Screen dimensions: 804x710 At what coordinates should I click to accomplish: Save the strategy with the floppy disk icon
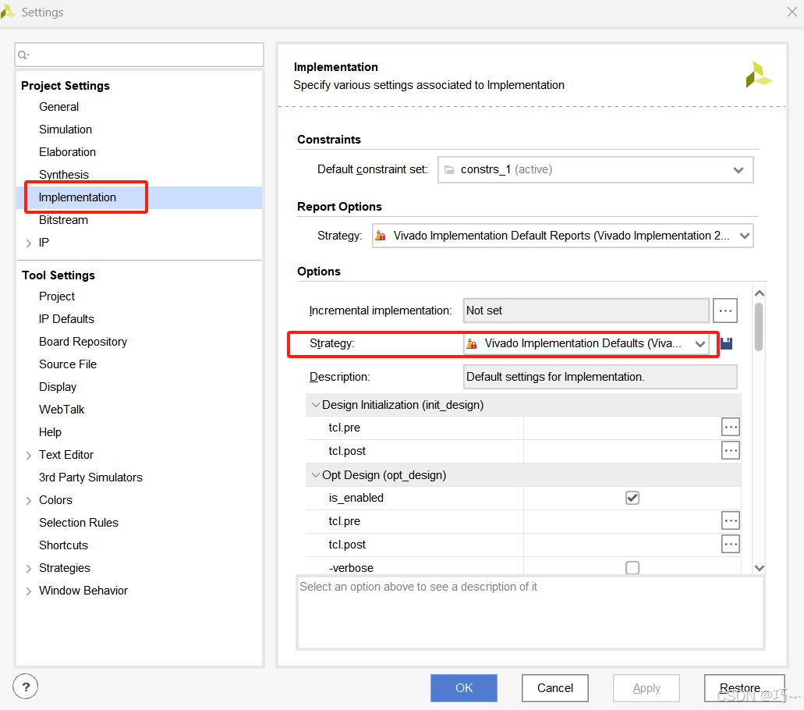coord(727,344)
